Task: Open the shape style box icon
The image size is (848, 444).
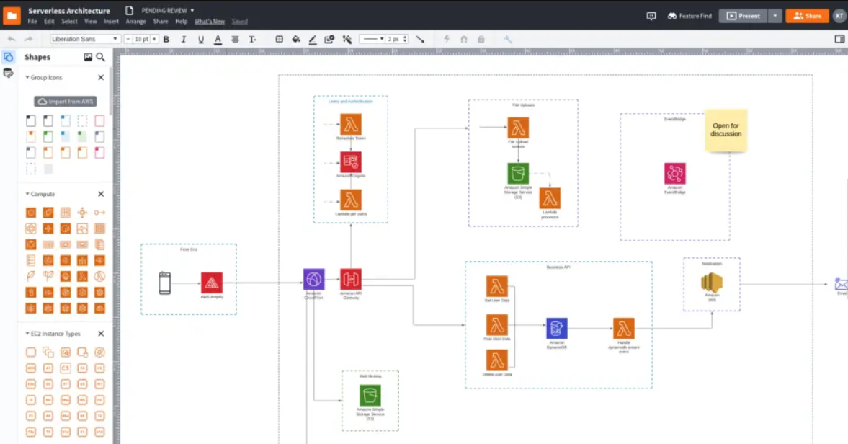Action: [x=279, y=39]
